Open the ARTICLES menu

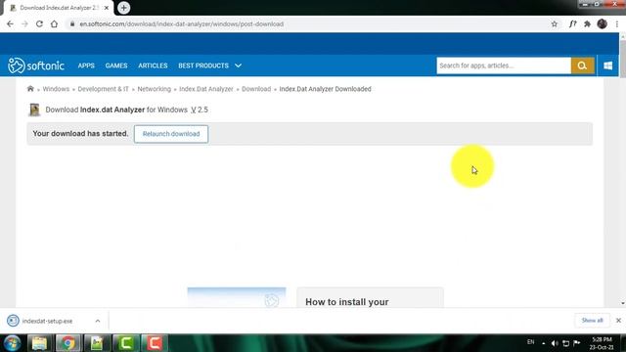[153, 66]
